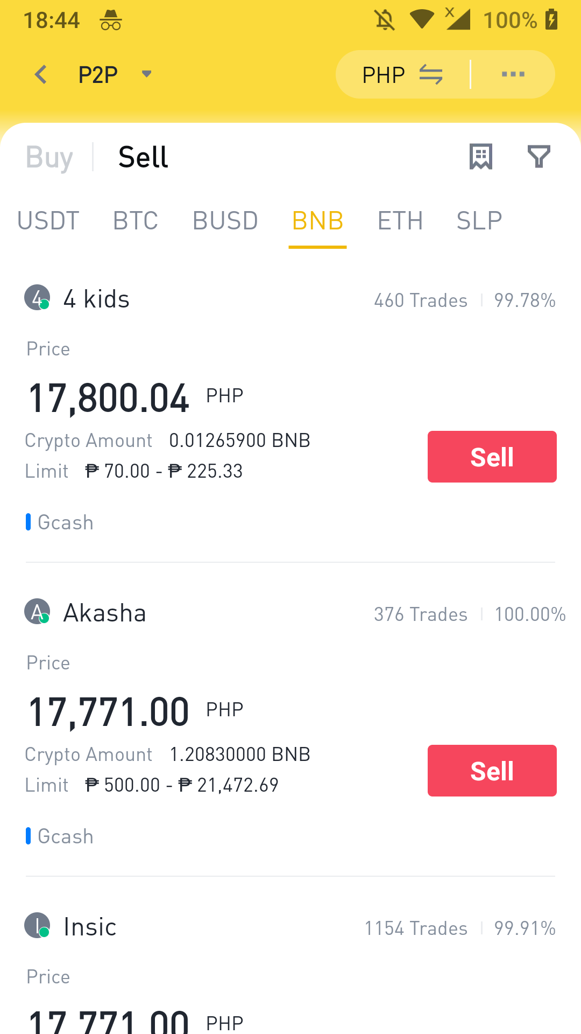
Task: Tap the muted notification bell in status bar
Action: pyautogui.click(x=385, y=20)
